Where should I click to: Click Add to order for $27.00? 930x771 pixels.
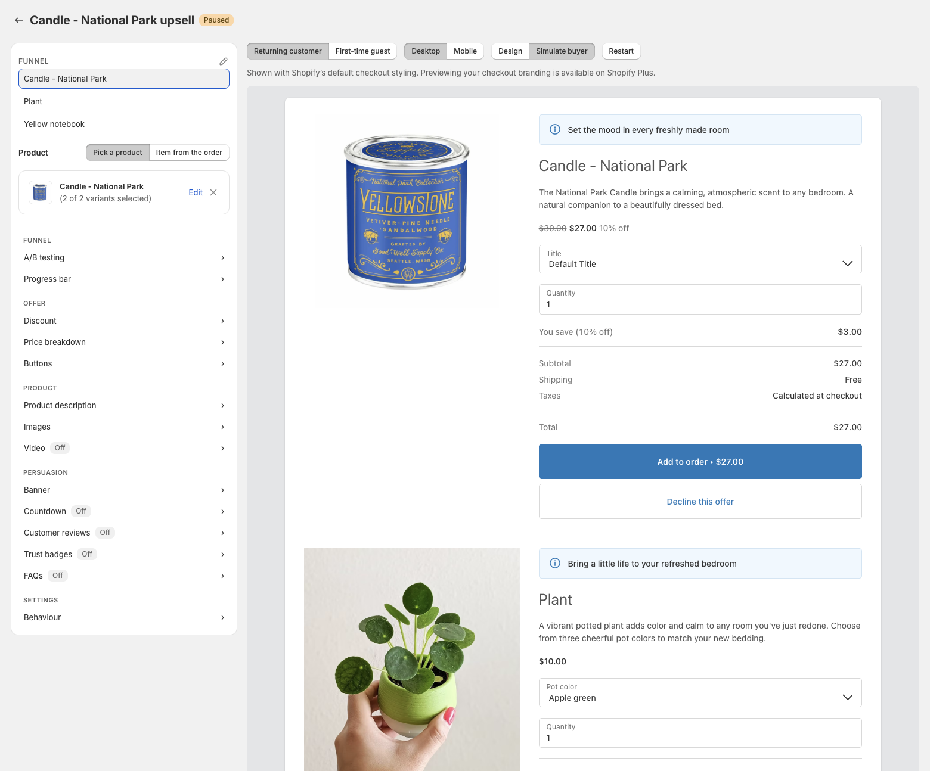[700, 462]
